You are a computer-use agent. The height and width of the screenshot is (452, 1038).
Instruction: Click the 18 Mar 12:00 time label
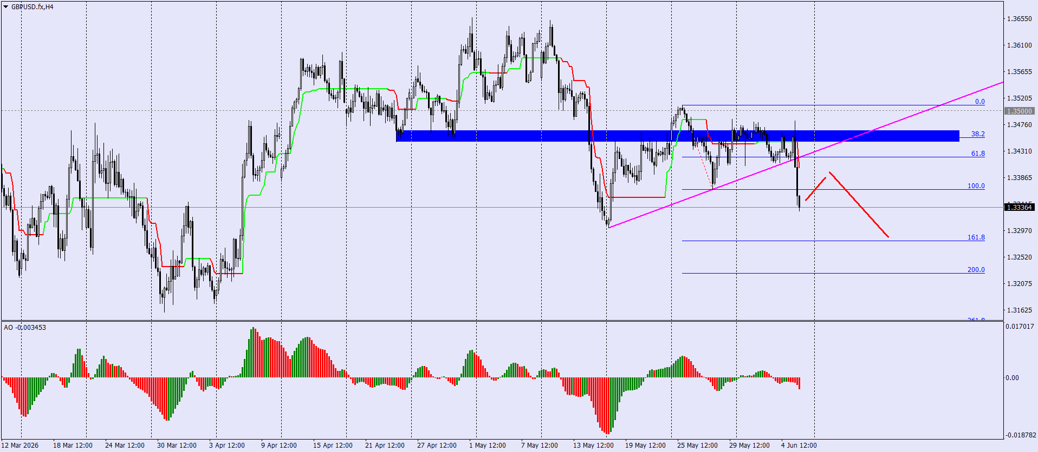[73, 446]
